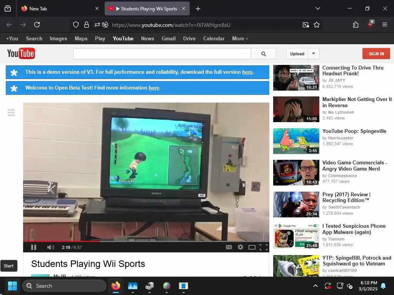
Task: Switch to theater mode view
Action: coord(252,248)
